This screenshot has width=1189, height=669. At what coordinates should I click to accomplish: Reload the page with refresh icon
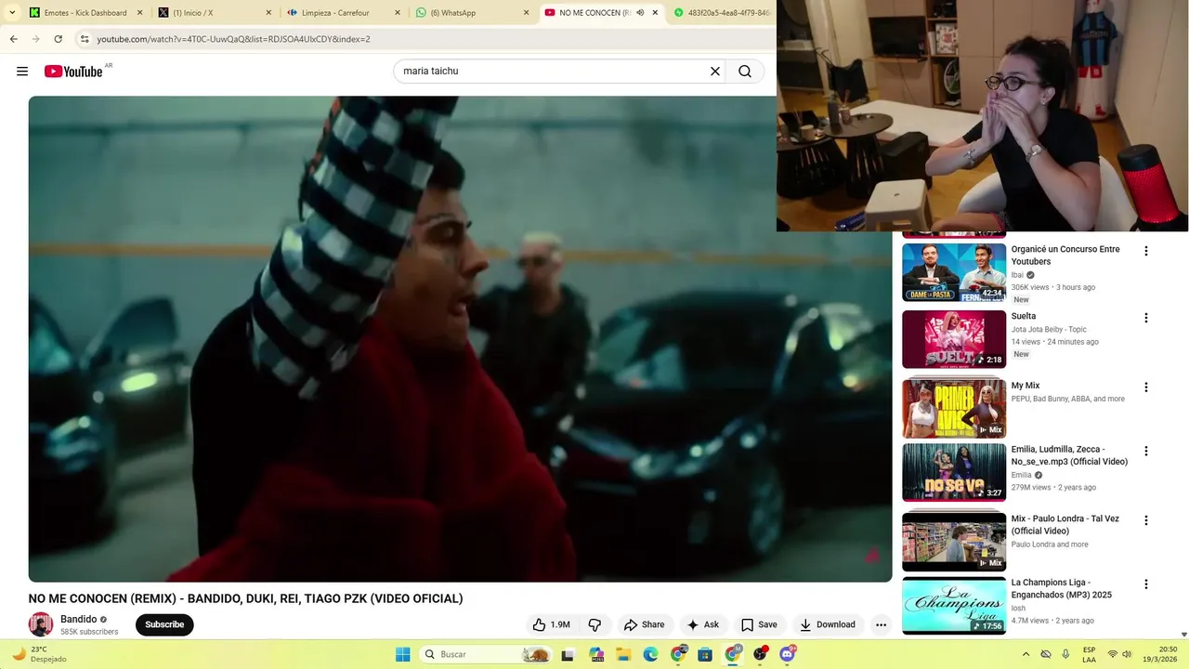[58, 39]
